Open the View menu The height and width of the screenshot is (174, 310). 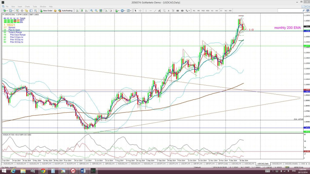(x=13, y=7)
